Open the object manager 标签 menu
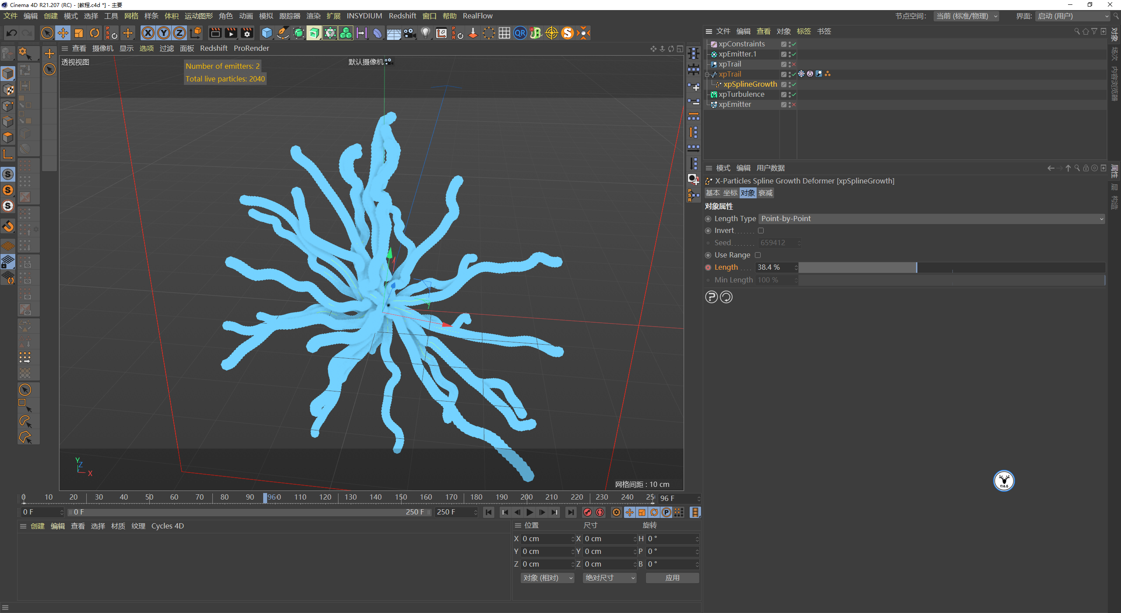Viewport: 1121px width, 613px height. click(804, 32)
